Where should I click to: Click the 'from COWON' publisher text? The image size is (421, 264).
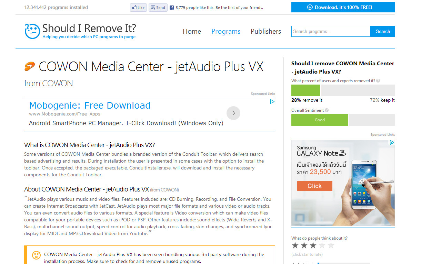pyautogui.click(x=49, y=83)
